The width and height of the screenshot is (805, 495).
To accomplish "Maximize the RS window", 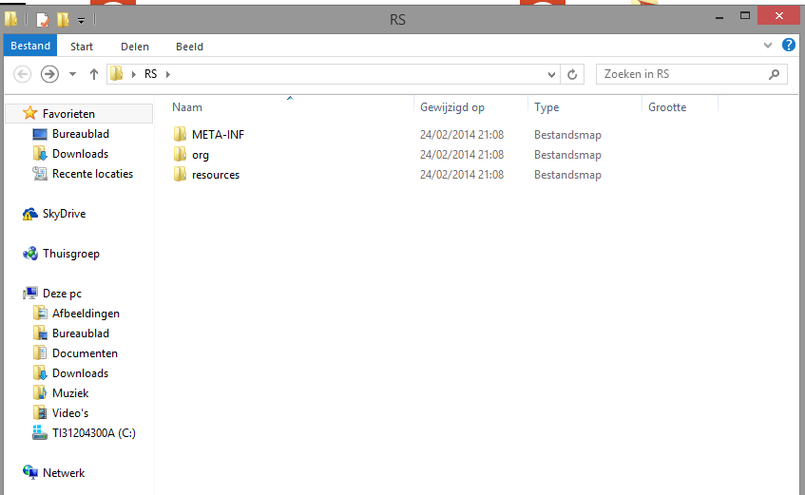I will [x=745, y=16].
